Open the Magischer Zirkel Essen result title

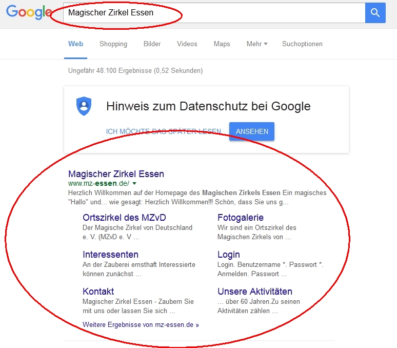point(116,174)
